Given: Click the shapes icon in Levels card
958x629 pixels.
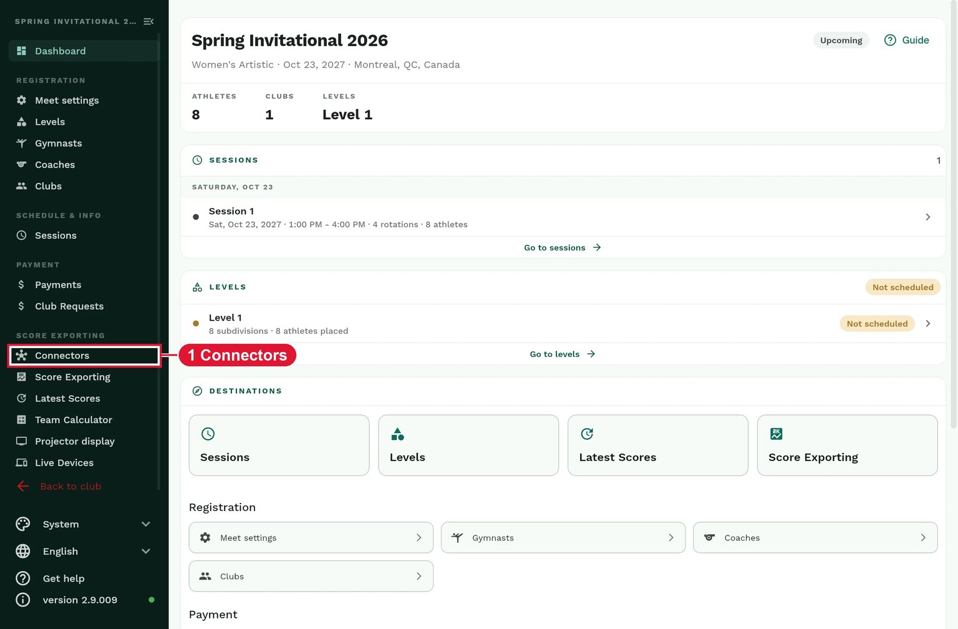Looking at the screenshot, I should (398, 434).
